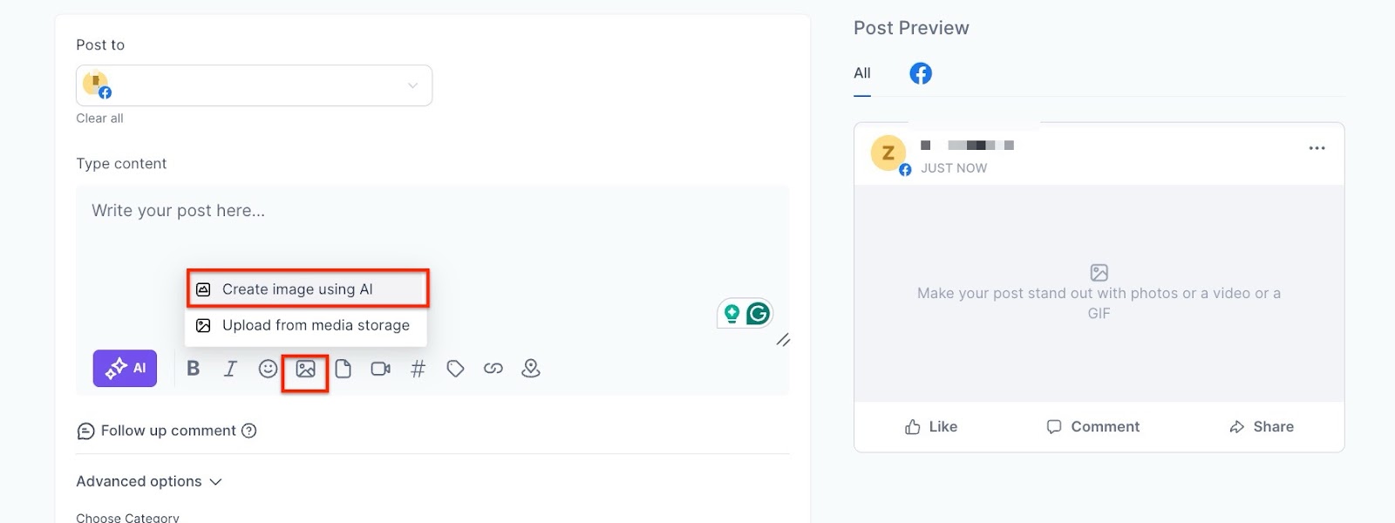The image size is (1395, 523).
Task: Open the emoji picker
Action: pyautogui.click(x=268, y=369)
